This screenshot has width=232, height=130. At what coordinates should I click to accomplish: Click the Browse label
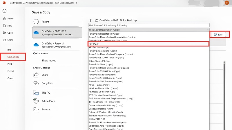(46, 109)
